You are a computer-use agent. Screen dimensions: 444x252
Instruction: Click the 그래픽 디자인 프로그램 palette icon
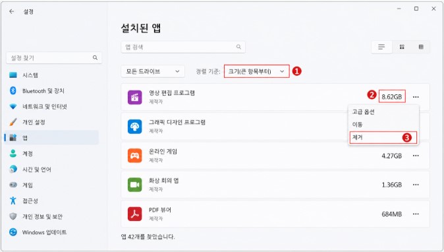tap(135, 127)
